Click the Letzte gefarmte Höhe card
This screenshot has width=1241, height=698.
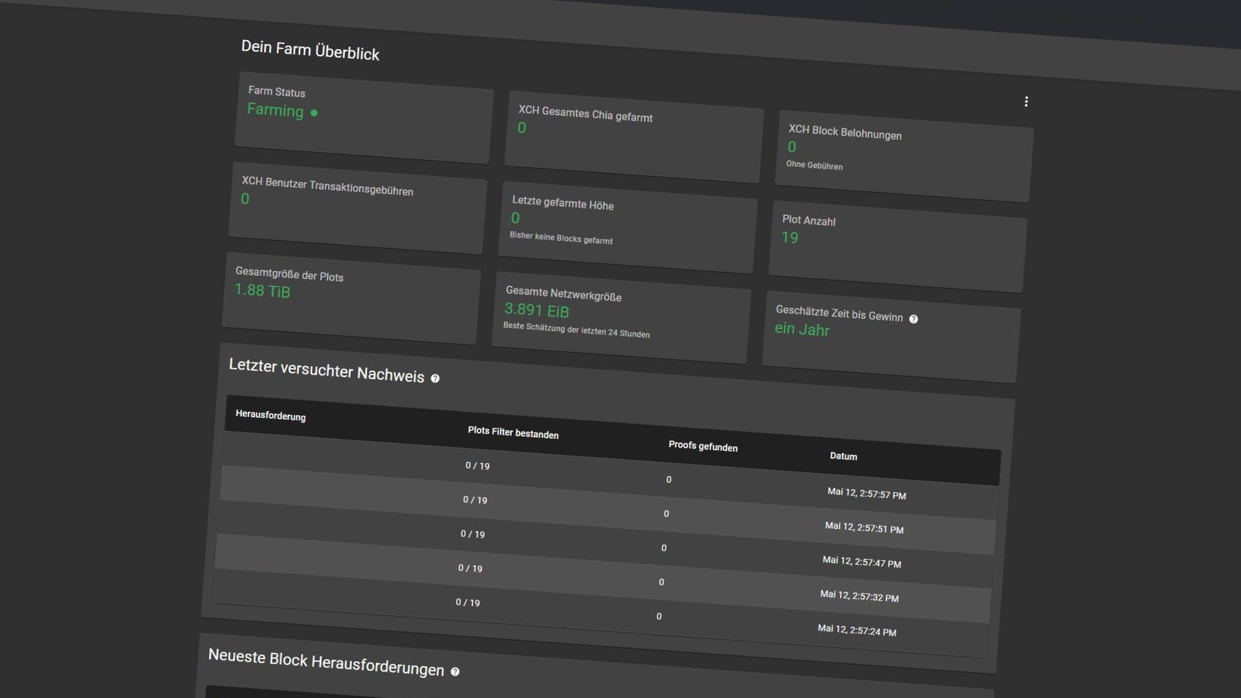click(627, 228)
